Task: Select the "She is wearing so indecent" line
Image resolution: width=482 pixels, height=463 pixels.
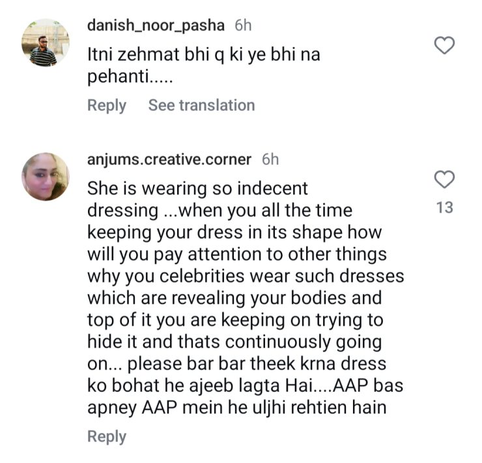Action: point(198,188)
